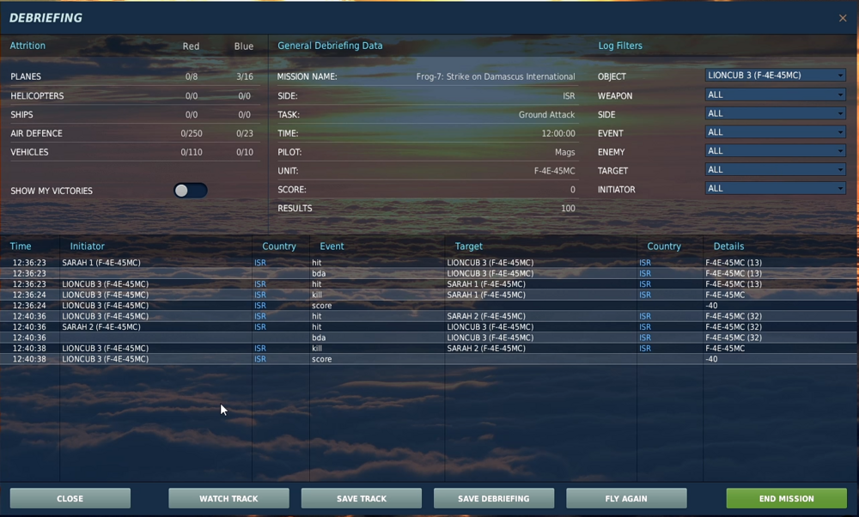This screenshot has width=859, height=517.
Task: Click the General Debriefing Data heading
Action: coord(330,46)
